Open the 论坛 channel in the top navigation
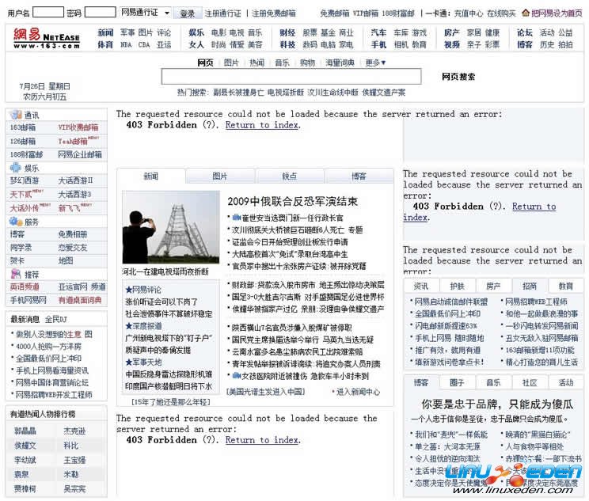 [525, 32]
